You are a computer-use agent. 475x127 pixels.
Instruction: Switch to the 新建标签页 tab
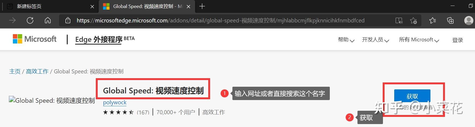click(x=50, y=6)
